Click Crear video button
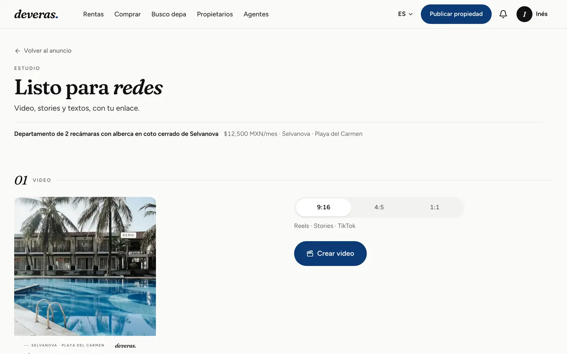 click(330, 253)
